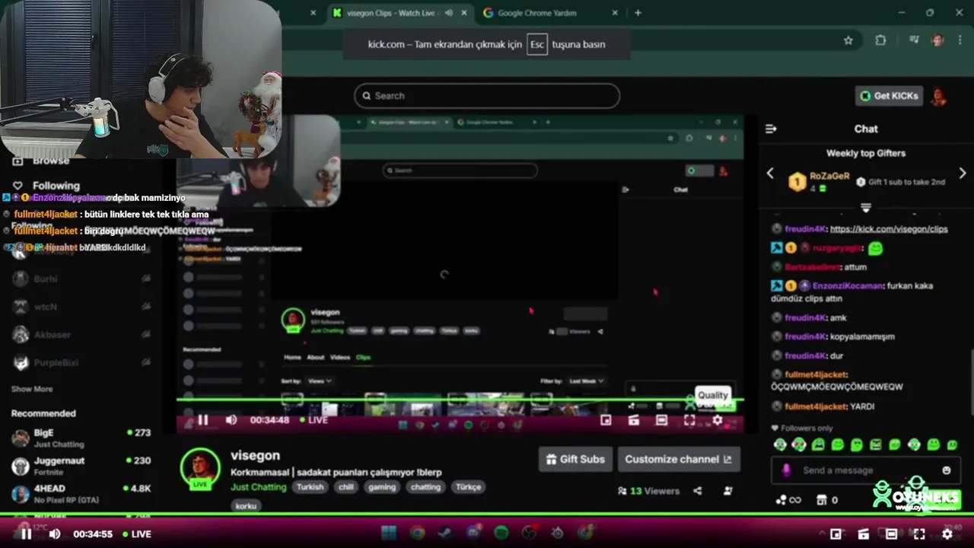Viewport: 974px width, 548px height.
Task: Open Sort by Views dropdown in nested page
Action: pyautogui.click(x=320, y=381)
